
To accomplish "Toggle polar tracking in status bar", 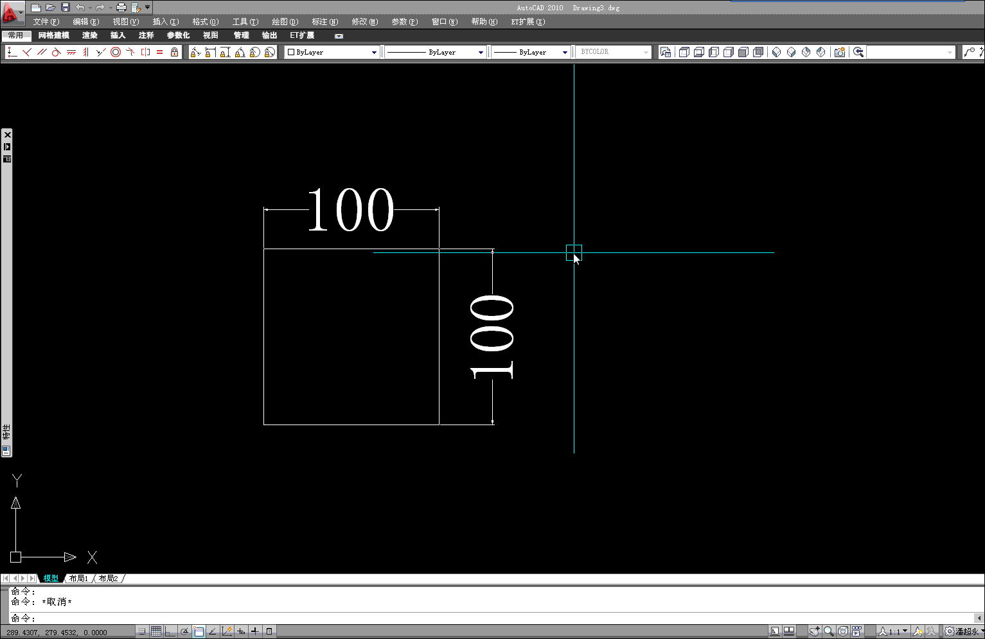I will point(185,631).
